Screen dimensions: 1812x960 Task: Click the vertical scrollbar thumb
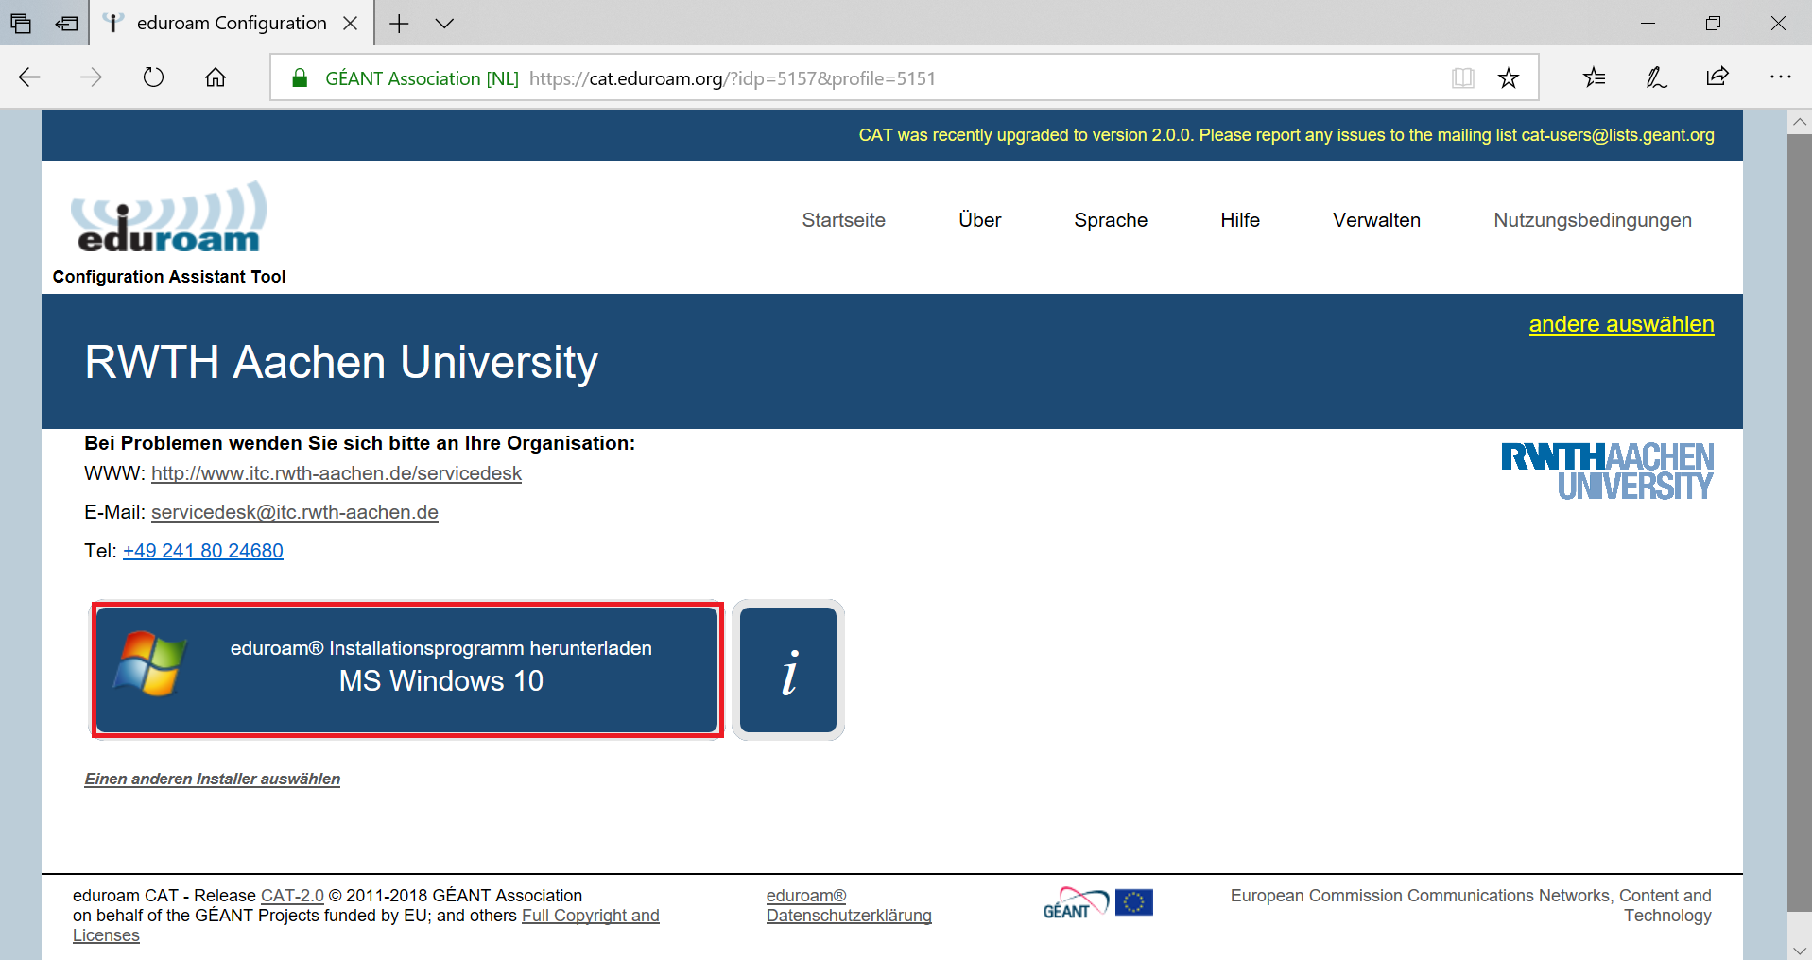(x=1800, y=523)
